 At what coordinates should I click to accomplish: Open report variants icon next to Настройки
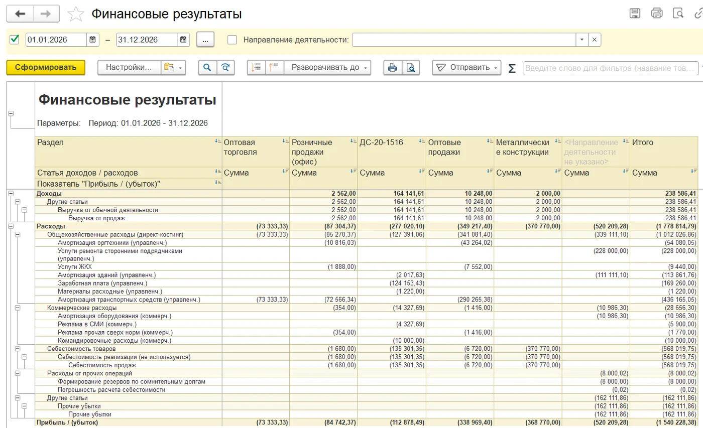[173, 68]
